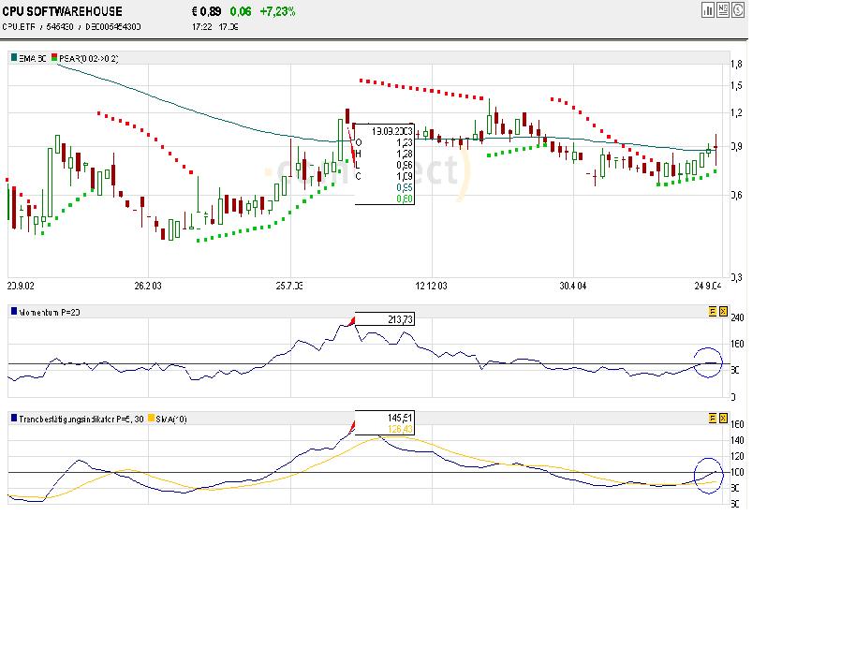Open the currency coin icon in header

738,9
